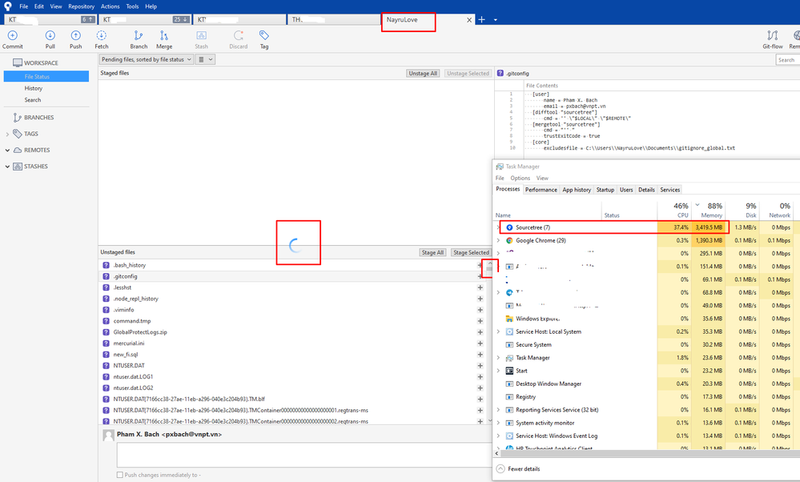Click the Workspace monitor icon
The image size is (800, 482).
18,62
